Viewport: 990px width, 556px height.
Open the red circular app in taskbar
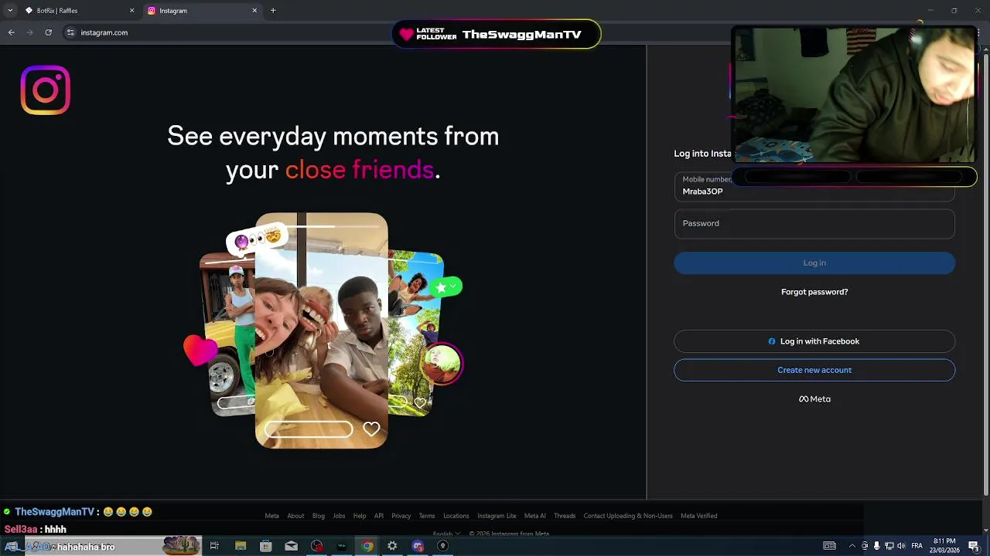[316, 546]
